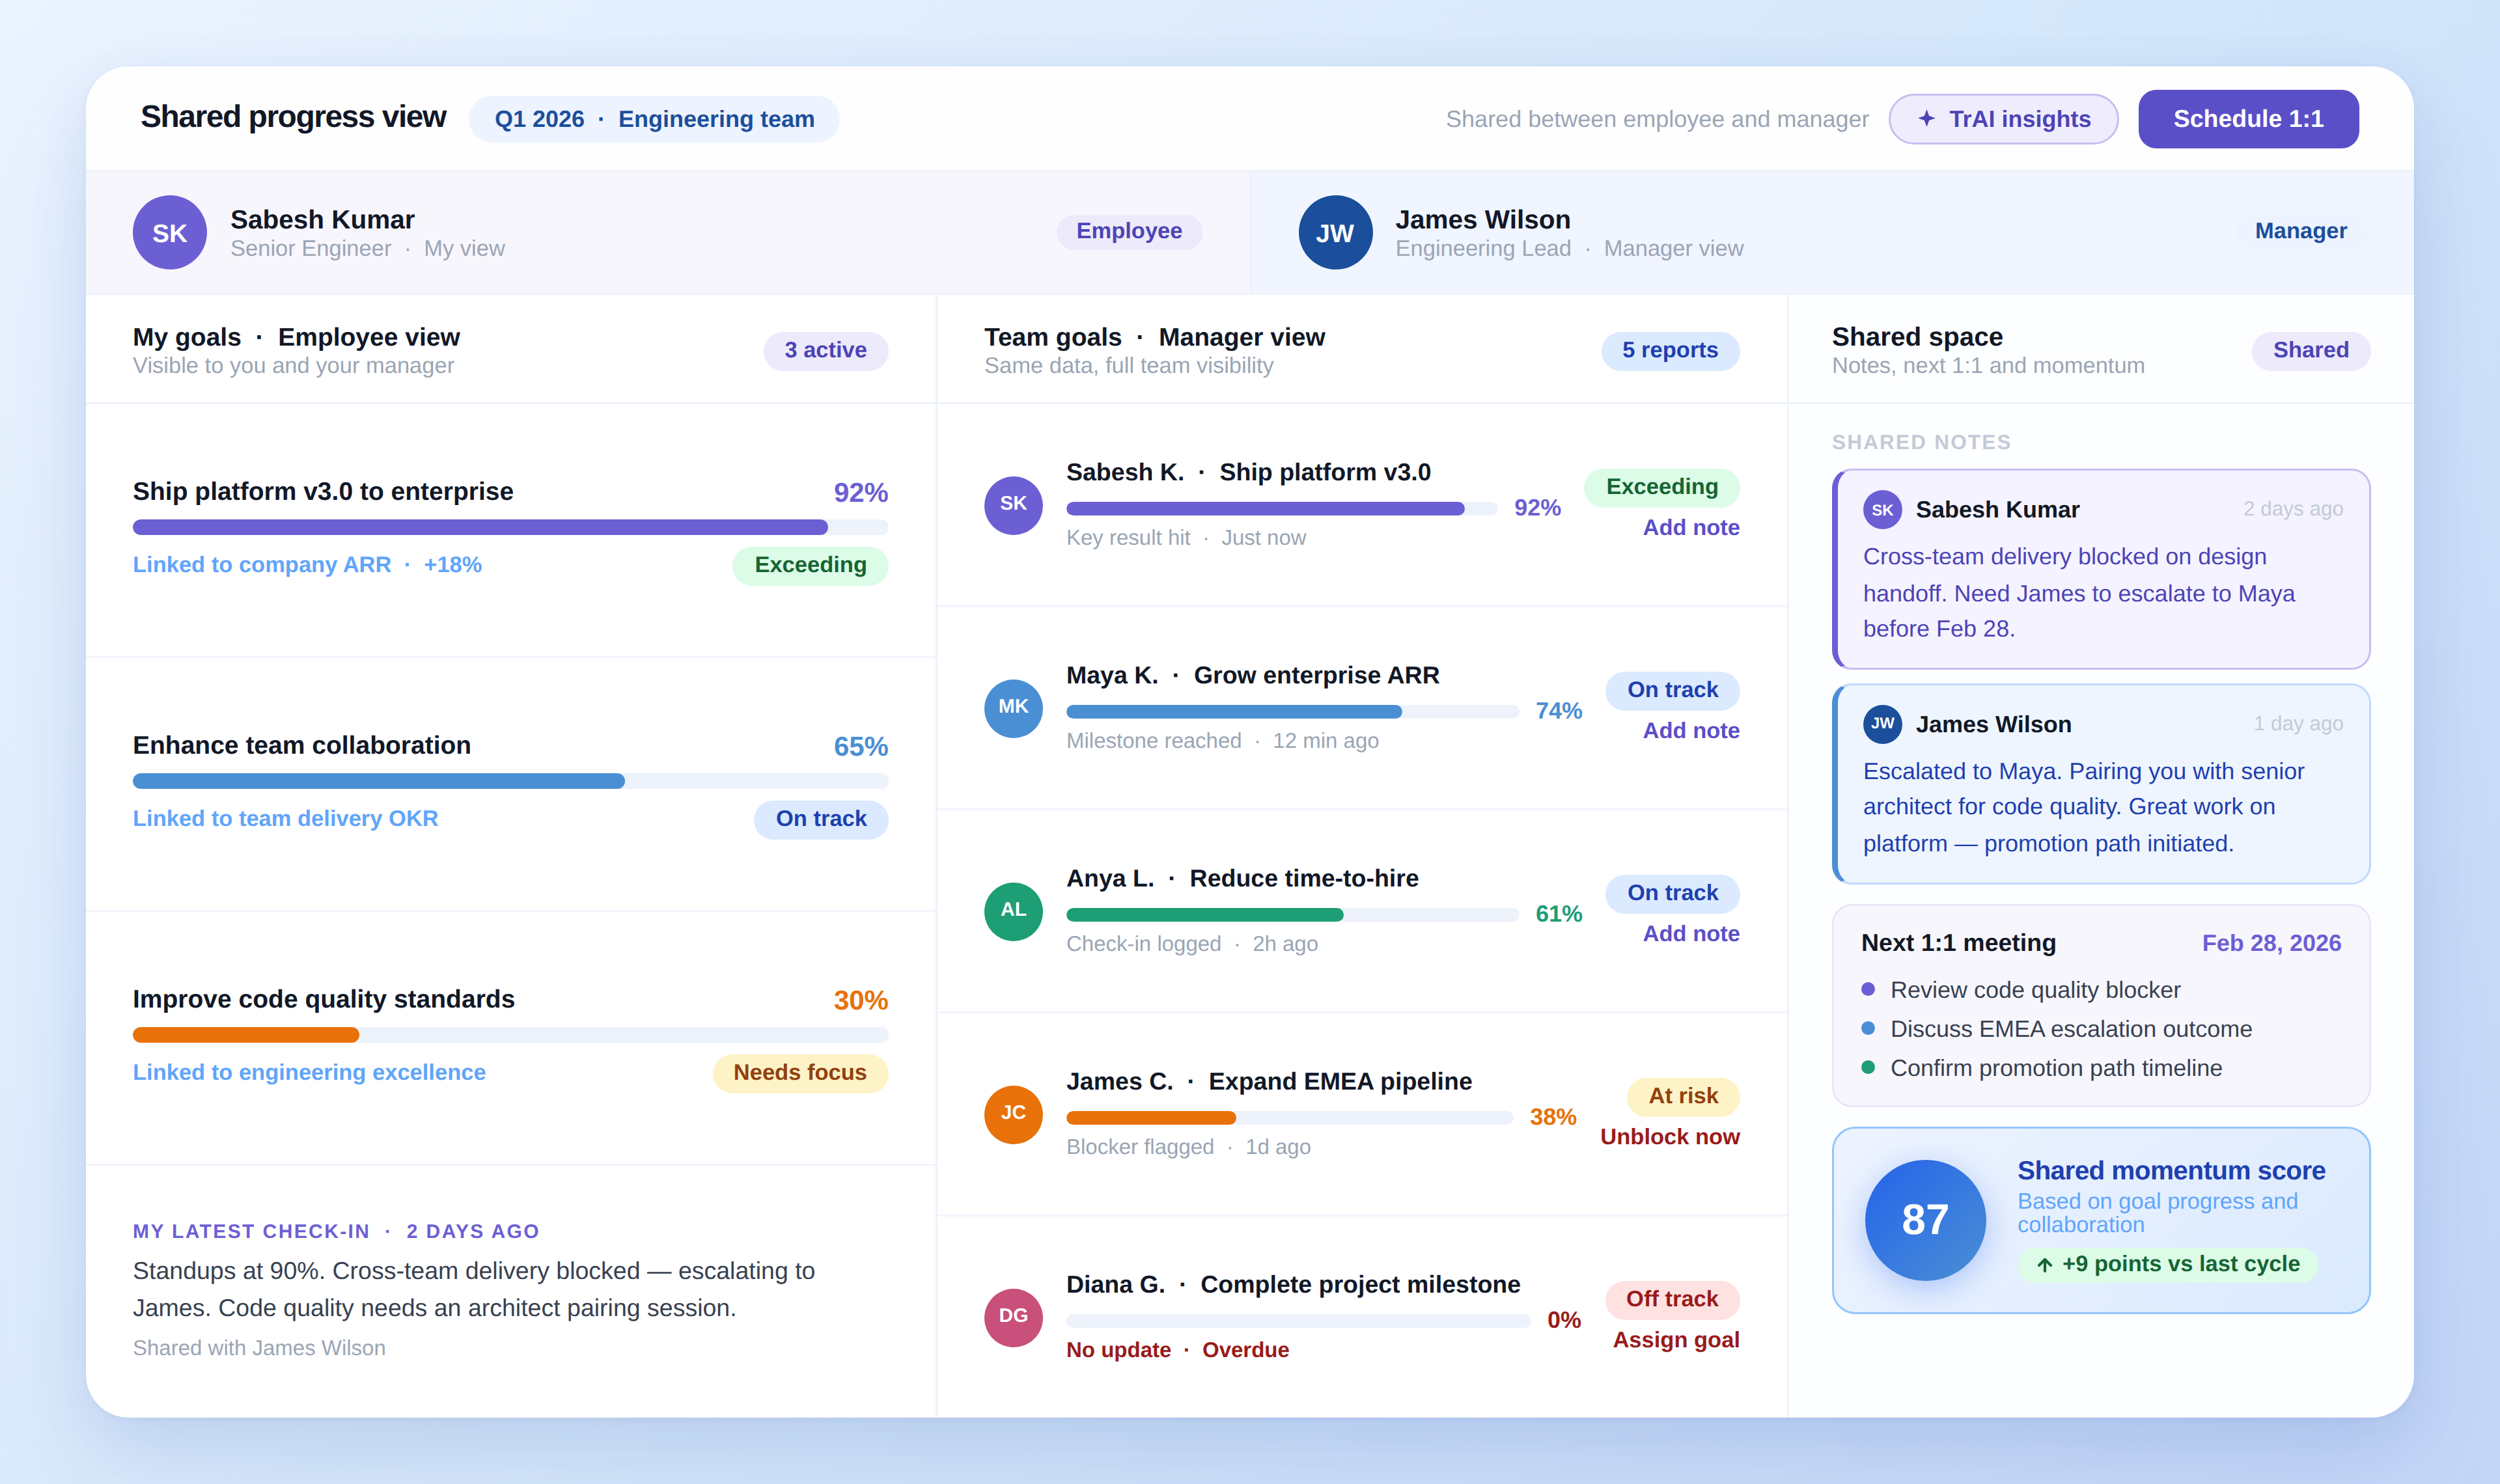Screen dimensions: 2500x1484
Task: Open TrAI insights via the sparkle icon
Action: pos(1928,118)
